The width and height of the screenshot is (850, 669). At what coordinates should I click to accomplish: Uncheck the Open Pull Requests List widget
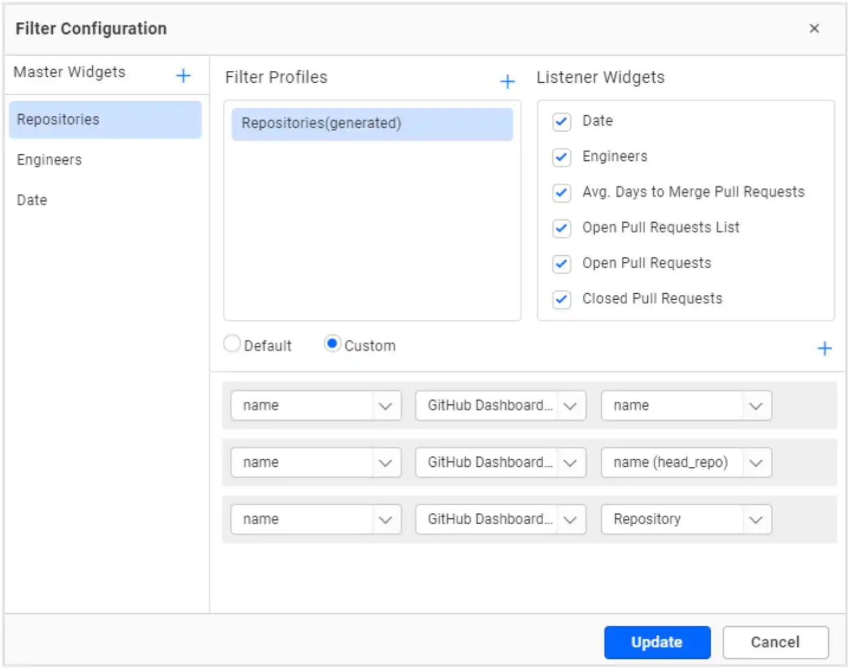562,229
